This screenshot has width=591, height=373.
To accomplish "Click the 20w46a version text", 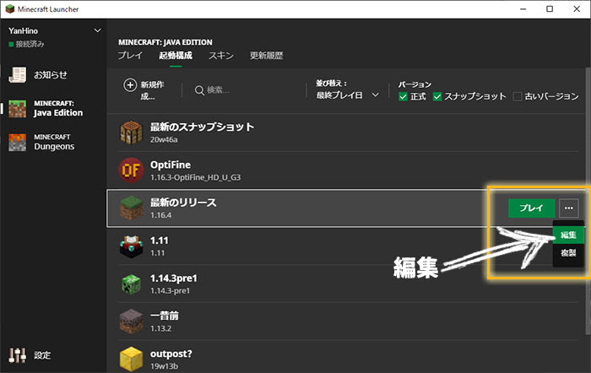I will (164, 140).
